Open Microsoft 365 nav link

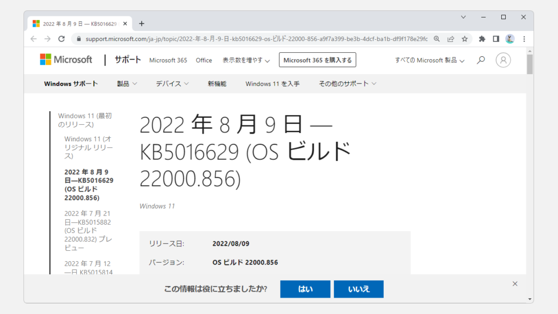[x=168, y=60]
